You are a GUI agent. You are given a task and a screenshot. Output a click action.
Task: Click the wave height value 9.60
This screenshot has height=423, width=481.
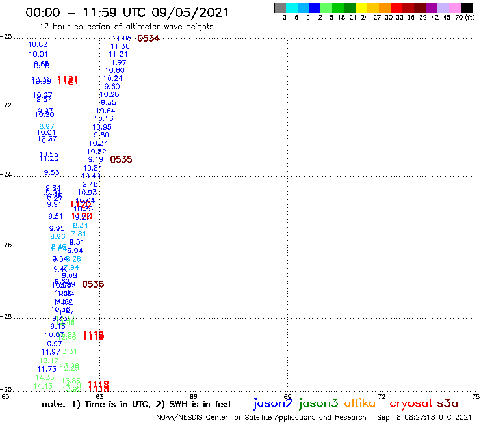click(112, 87)
